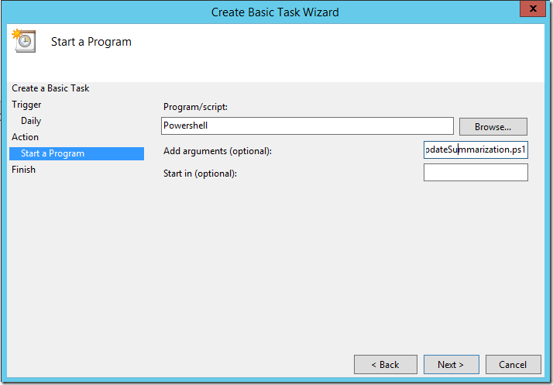This screenshot has width=553, height=385.
Task: Click the Start a Program page heading
Action: tap(91, 42)
